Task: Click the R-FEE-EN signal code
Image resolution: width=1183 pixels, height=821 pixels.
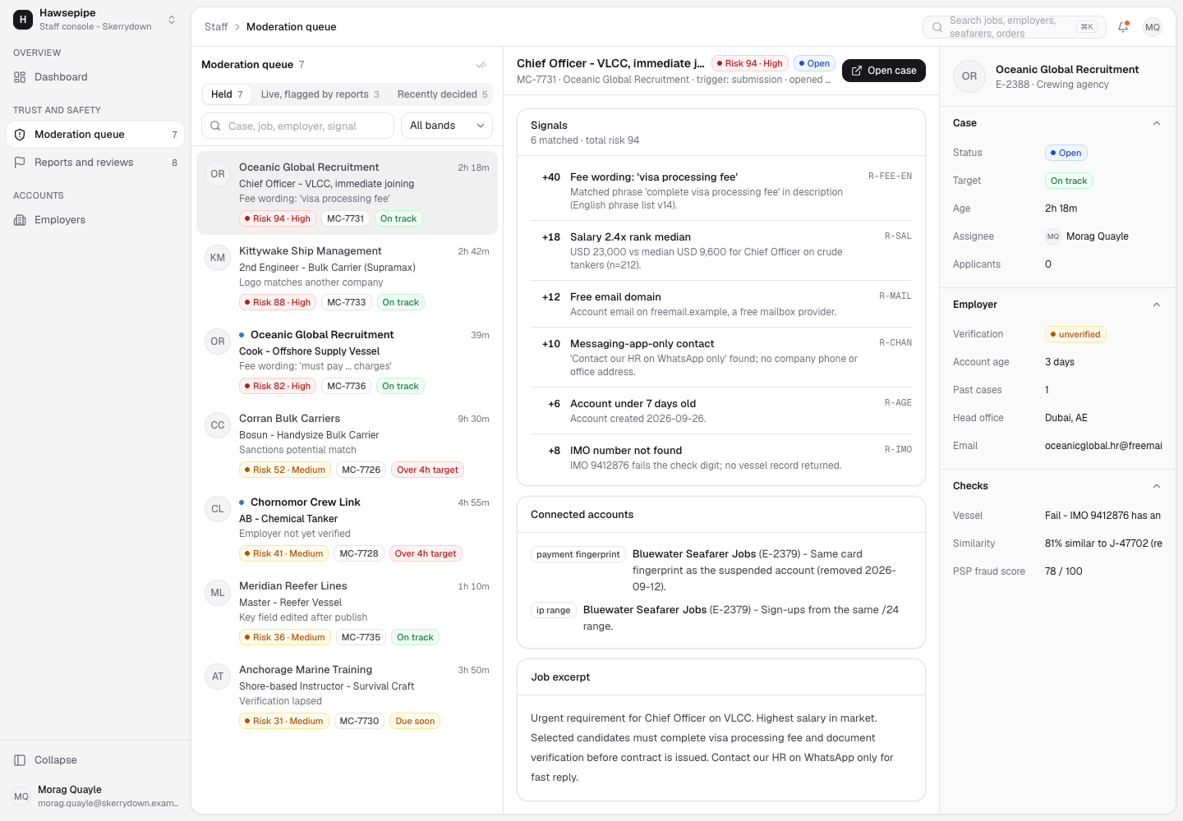Action: 890,177
